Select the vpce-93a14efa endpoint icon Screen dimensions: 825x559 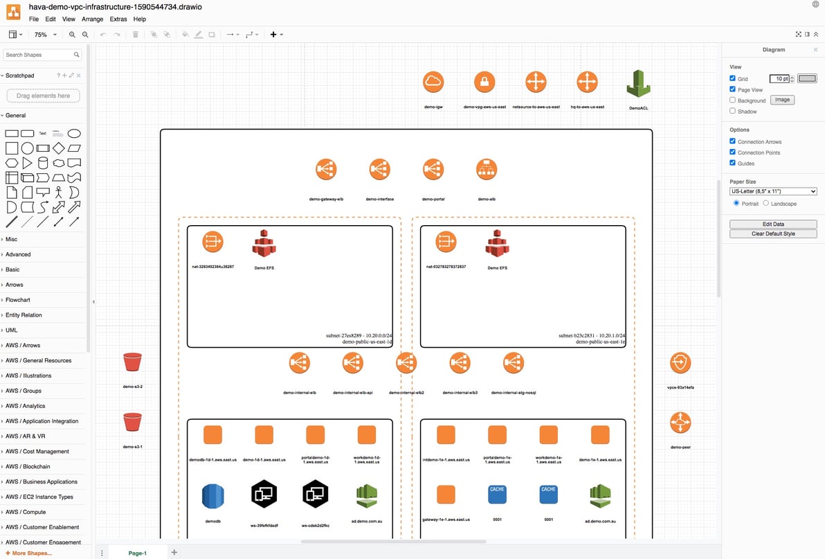point(680,363)
